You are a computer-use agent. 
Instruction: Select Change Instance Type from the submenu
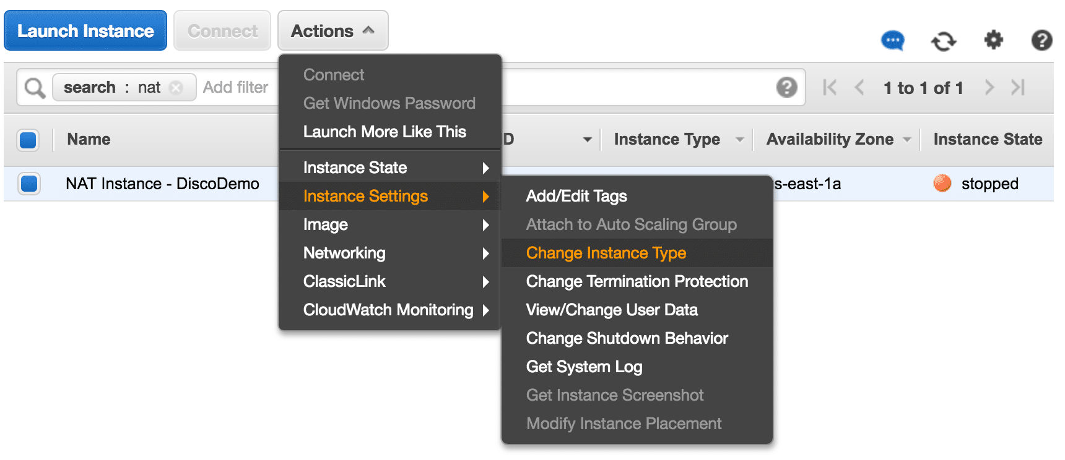pyautogui.click(x=606, y=253)
